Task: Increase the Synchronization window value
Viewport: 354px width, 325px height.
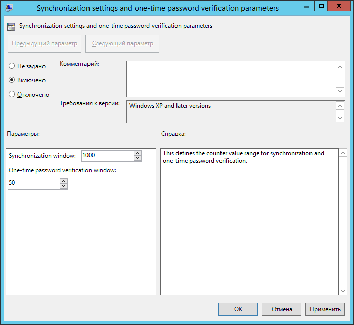Action: point(138,153)
